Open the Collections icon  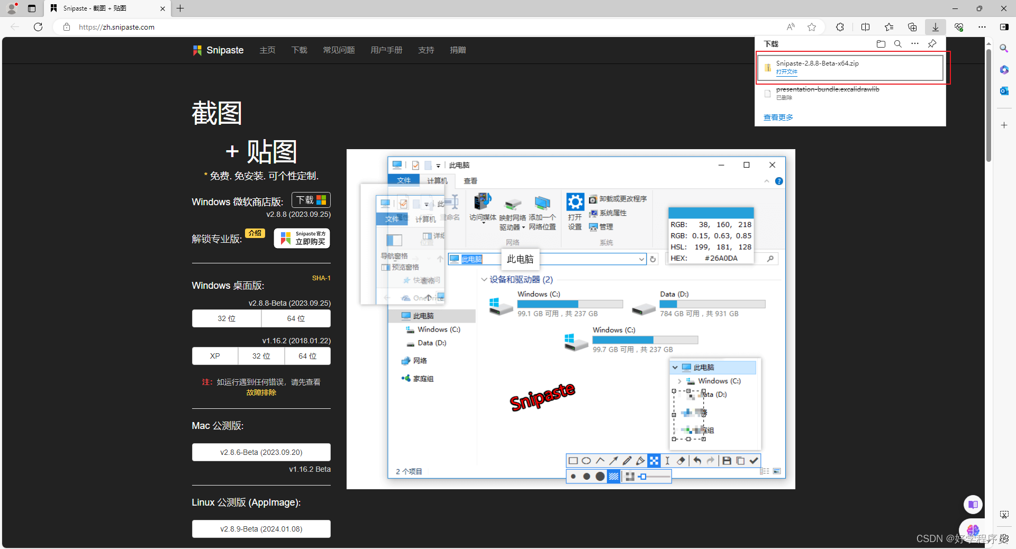pos(912,27)
